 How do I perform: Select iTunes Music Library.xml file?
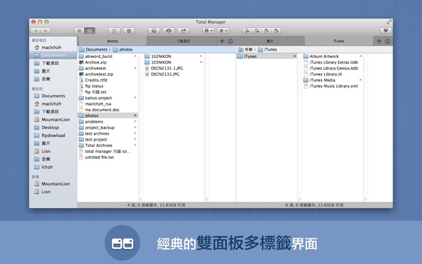331,86
